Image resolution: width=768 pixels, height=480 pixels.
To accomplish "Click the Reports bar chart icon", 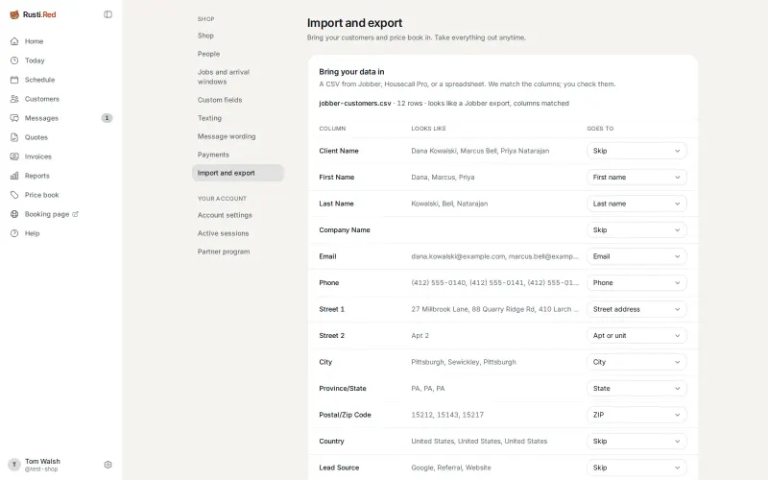I will pos(14,176).
